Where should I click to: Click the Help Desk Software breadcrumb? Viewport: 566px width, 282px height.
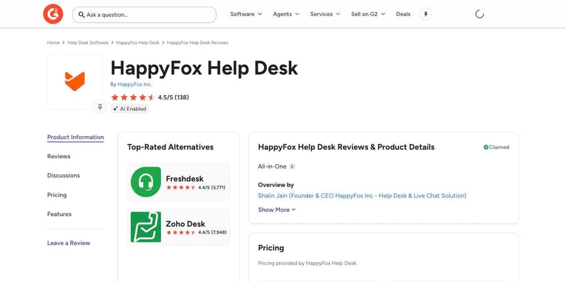(87, 43)
